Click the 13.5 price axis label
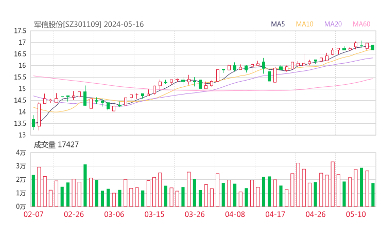381x226 pixels. tap(20, 124)
